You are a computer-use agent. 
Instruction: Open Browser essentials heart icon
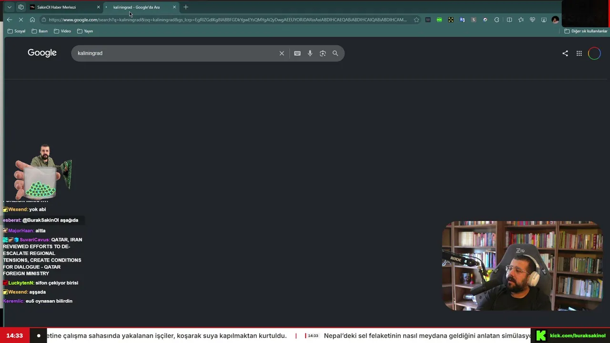click(532, 20)
